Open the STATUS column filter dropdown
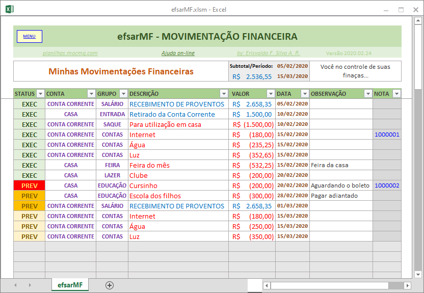This screenshot has width=424, height=293. pyautogui.click(x=40, y=94)
